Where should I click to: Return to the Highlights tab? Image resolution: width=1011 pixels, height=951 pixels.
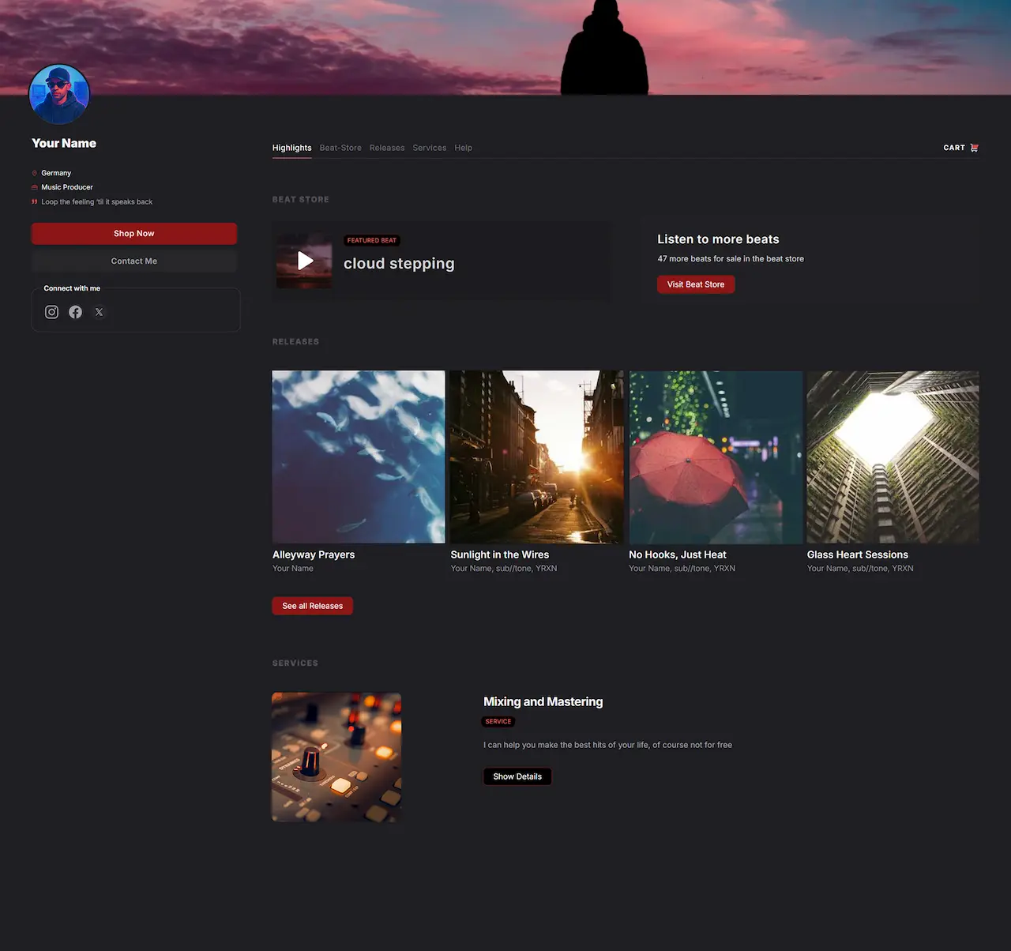coord(291,148)
